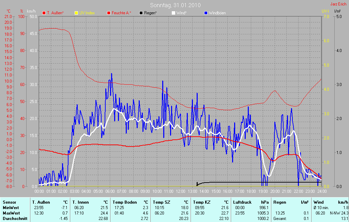The width and height of the screenshot is (349, 222).
Task: Click the outside minimum value -7.1
Action: tap(64, 208)
